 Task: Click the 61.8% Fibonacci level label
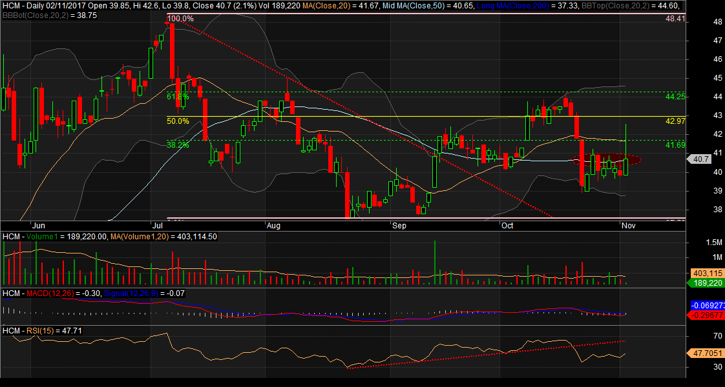[x=178, y=96]
